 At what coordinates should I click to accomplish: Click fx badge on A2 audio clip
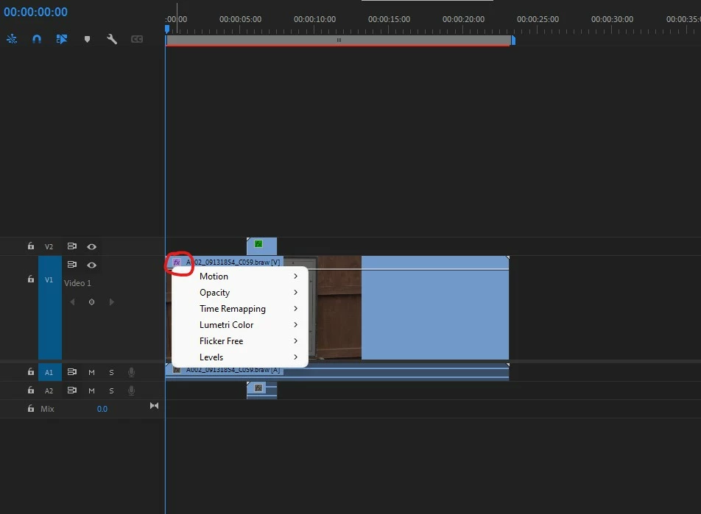click(258, 388)
